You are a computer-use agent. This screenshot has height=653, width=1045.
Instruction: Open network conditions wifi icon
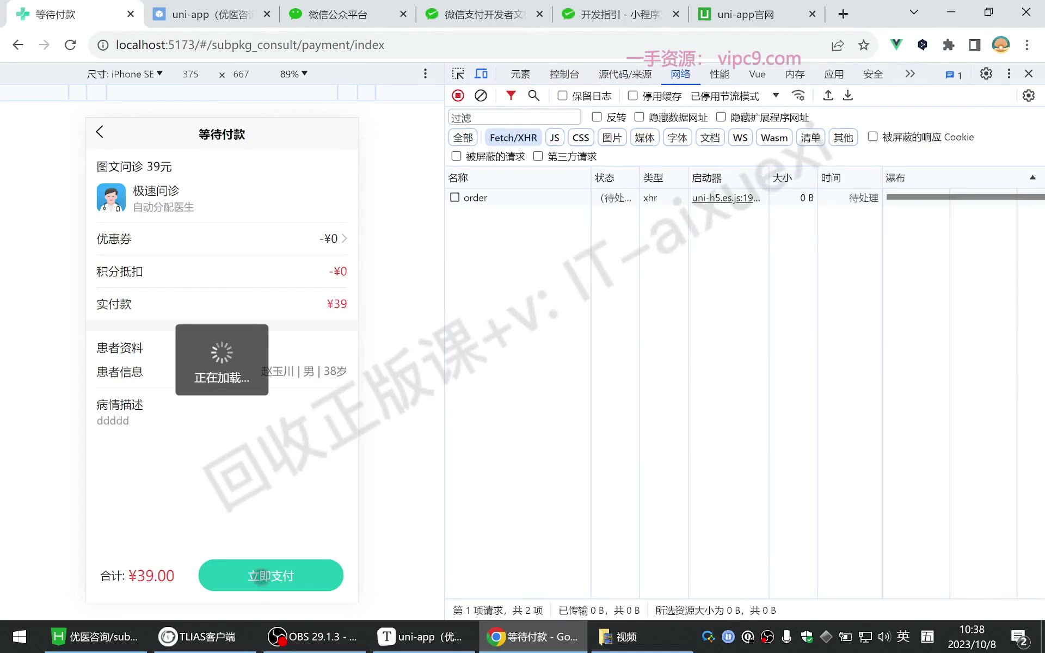coord(798,96)
